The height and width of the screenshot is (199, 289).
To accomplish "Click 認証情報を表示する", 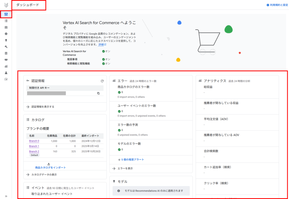I will pyautogui.click(x=43, y=107).
